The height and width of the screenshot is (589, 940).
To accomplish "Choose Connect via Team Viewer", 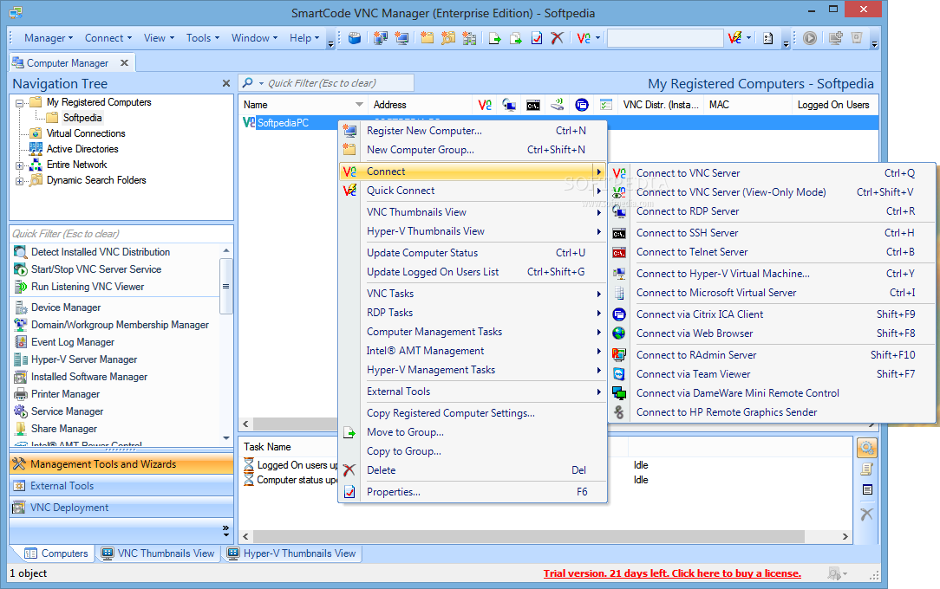I will click(x=772, y=374).
